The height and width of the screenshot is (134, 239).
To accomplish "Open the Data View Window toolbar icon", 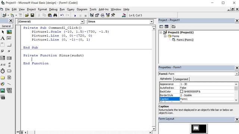I will [x=124, y=15].
